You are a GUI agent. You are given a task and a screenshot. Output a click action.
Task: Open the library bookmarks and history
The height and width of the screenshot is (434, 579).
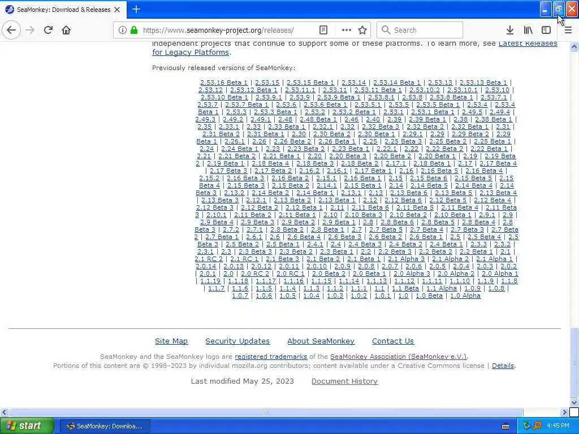pyautogui.click(x=528, y=30)
